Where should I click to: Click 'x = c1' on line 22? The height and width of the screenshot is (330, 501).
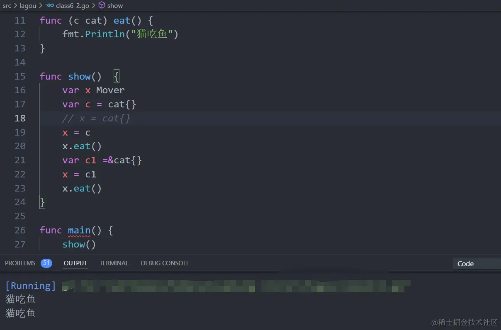[x=79, y=174]
